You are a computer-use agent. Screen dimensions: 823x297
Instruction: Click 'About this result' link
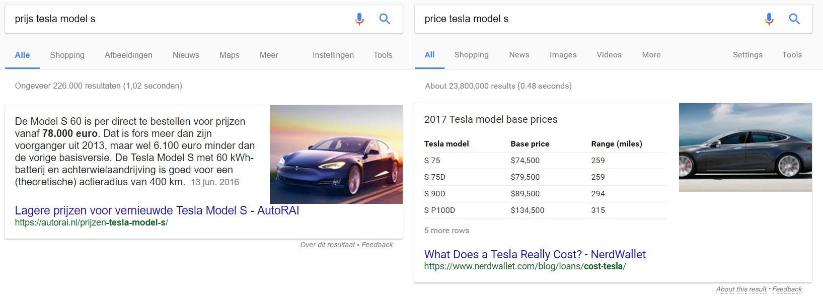coord(741,289)
